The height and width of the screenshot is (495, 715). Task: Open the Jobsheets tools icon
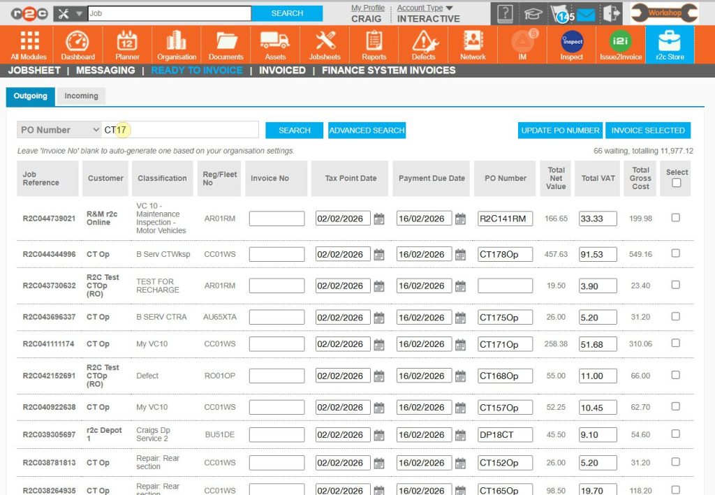[325, 45]
